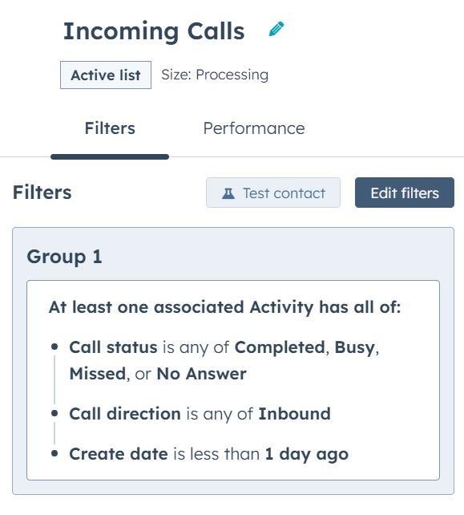
Task: Click the No Answer status value
Action: tap(201, 374)
